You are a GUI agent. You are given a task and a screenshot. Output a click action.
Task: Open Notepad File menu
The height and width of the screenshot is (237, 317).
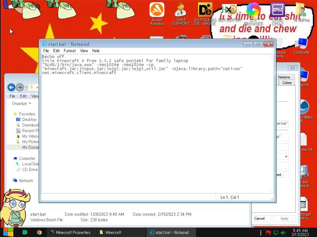coord(46,51)
